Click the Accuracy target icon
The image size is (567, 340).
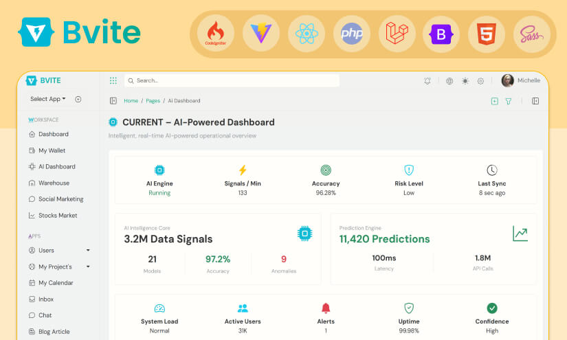[326, 170]
